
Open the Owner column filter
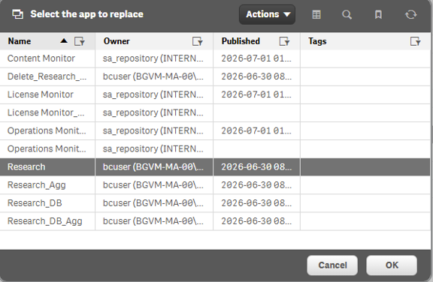(198, 41)
